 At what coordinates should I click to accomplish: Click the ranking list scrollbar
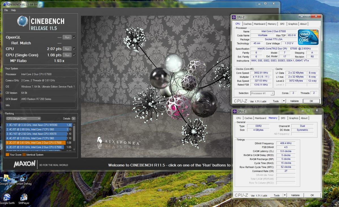click(74, 134)
